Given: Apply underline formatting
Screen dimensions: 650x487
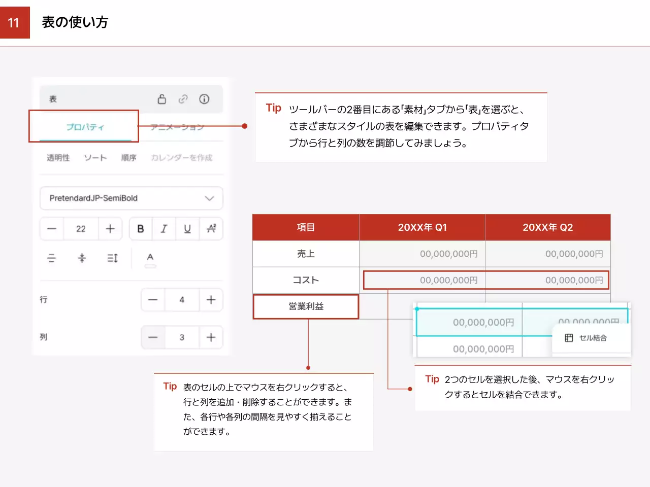Looking at the screenshot, I should [187, 229].
